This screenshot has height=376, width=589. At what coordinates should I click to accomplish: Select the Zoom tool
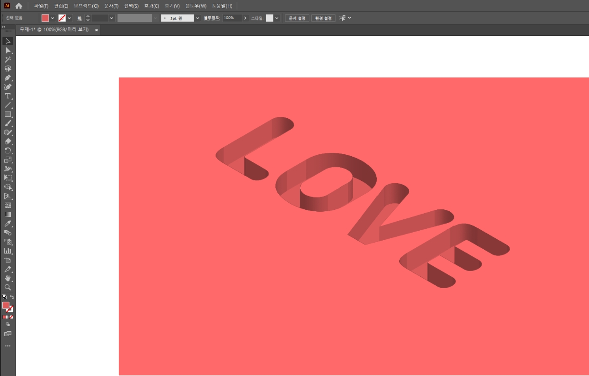tap(8, 287)
